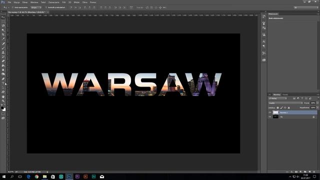320x180 pixels.
Task: Select the Eyedropper tool
Action: pos(3,39)
